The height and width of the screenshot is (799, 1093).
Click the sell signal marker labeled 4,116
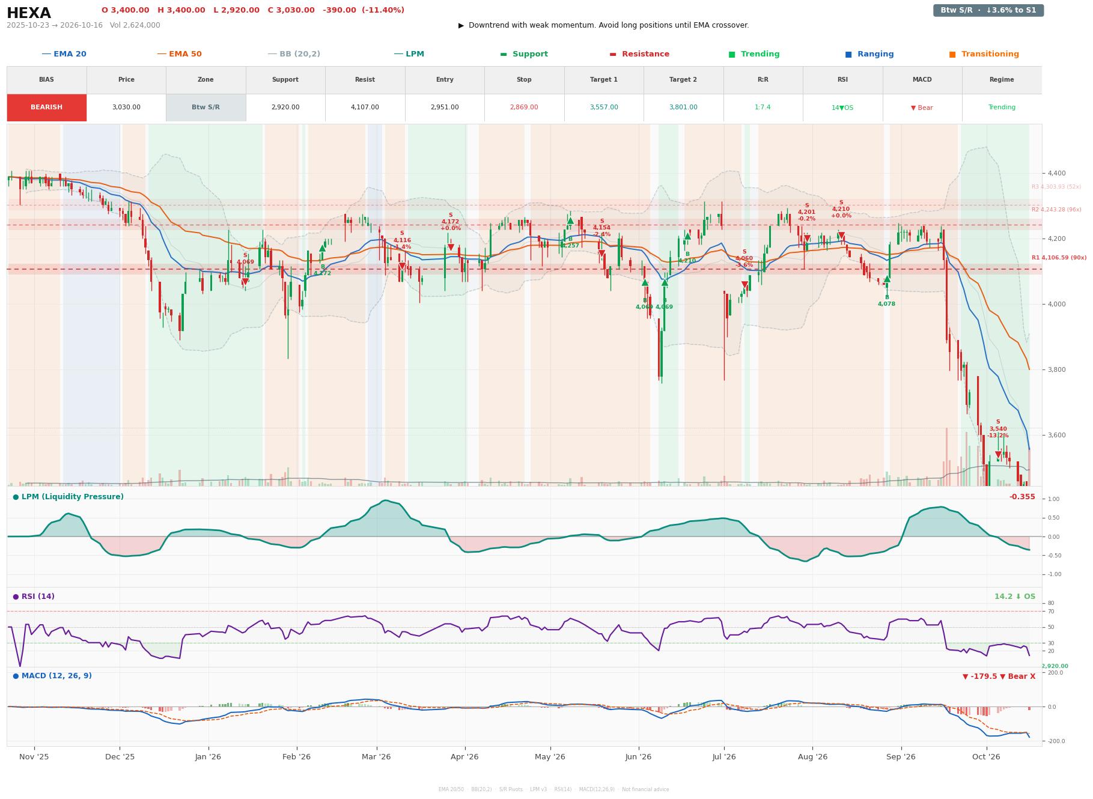point(402,266)
